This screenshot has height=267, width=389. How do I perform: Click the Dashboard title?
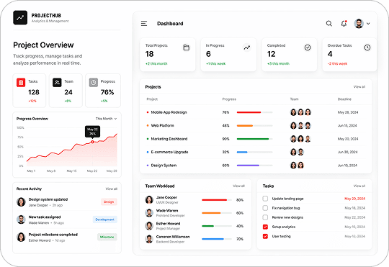point(170,24)
